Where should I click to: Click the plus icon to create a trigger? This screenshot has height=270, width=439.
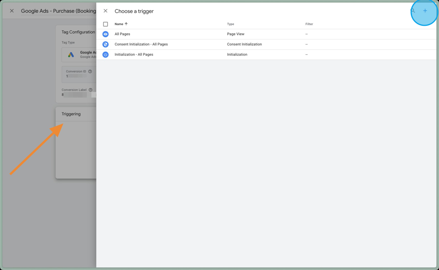424,11
